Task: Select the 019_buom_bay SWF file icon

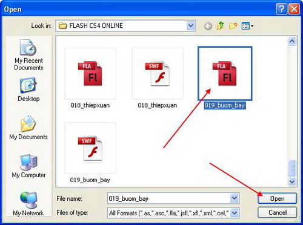Action: [x=90, y=148]
